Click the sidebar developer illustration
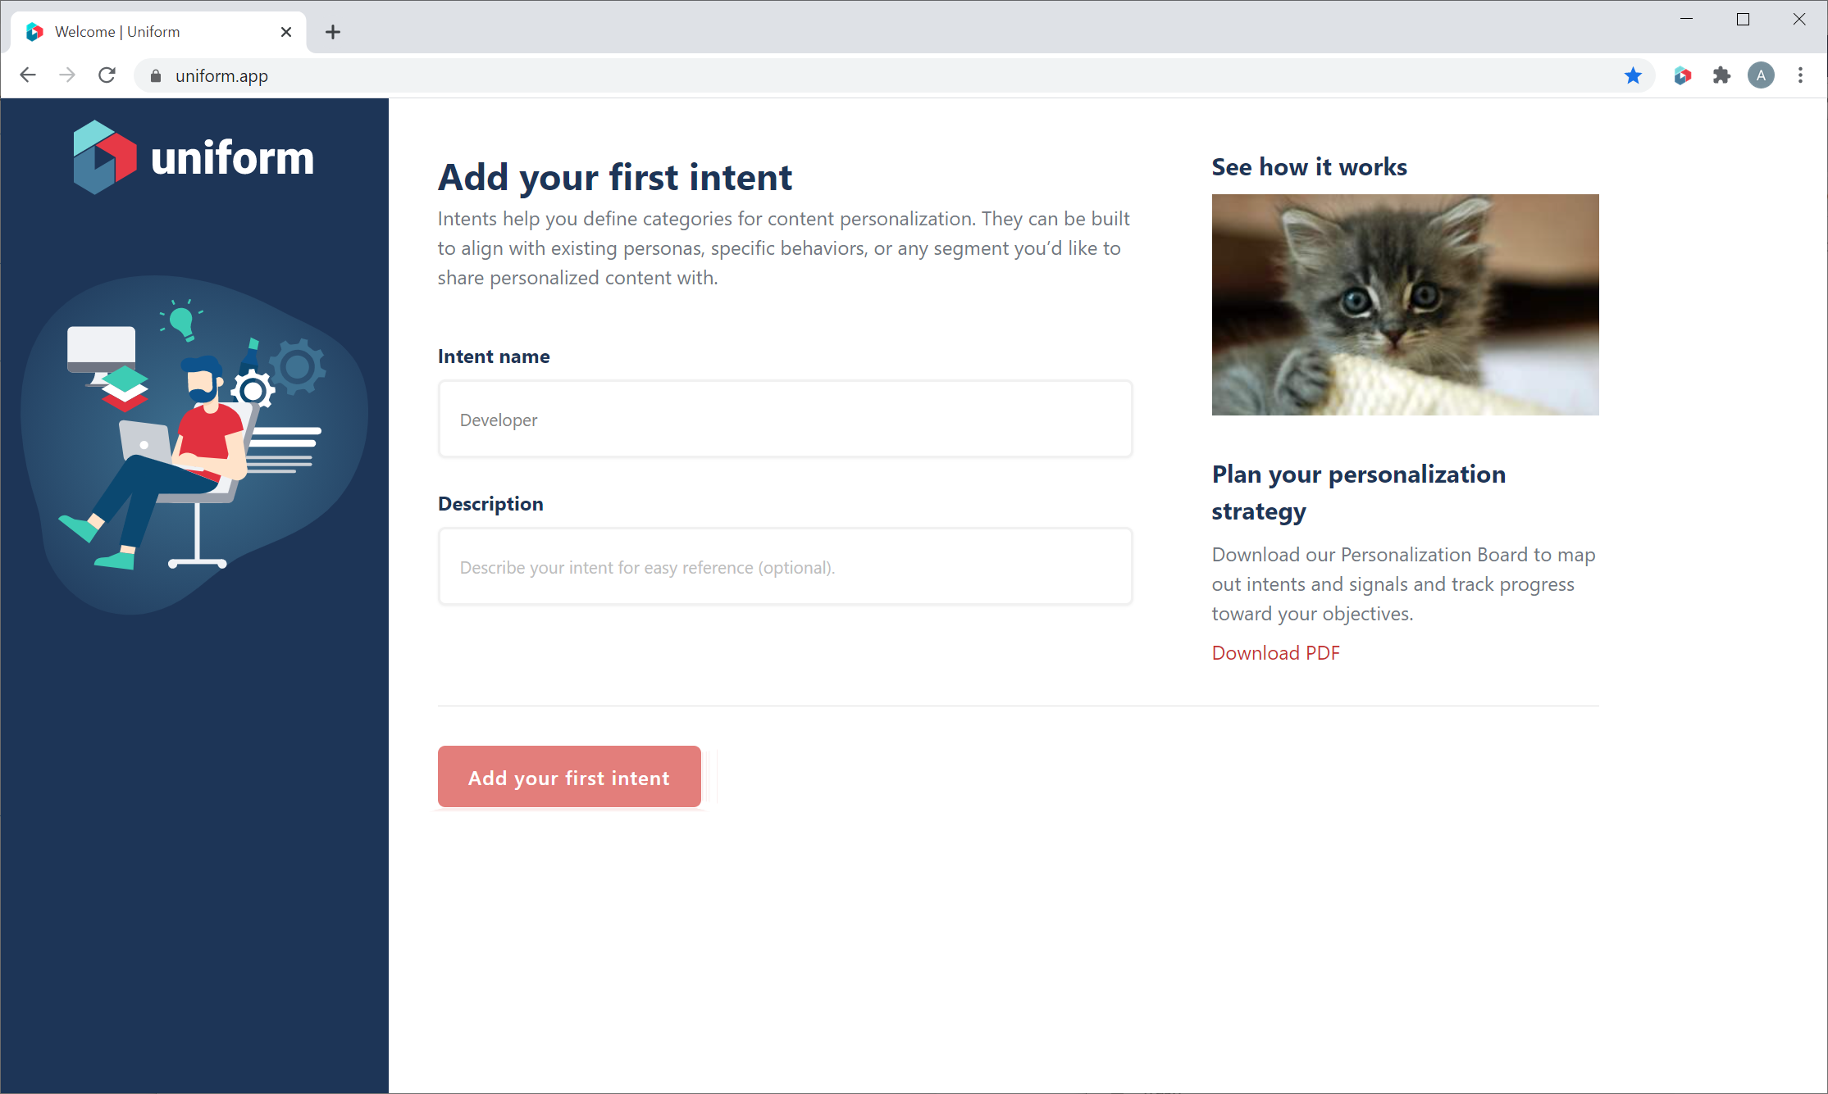The image size is (1828, 1094). (x=194, y=444)
